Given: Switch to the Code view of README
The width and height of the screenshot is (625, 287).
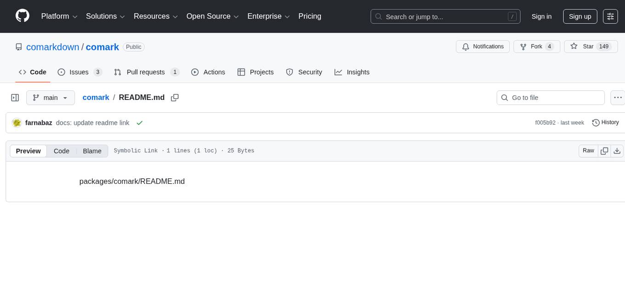Looking at the screenshot, I should (61, 151).
